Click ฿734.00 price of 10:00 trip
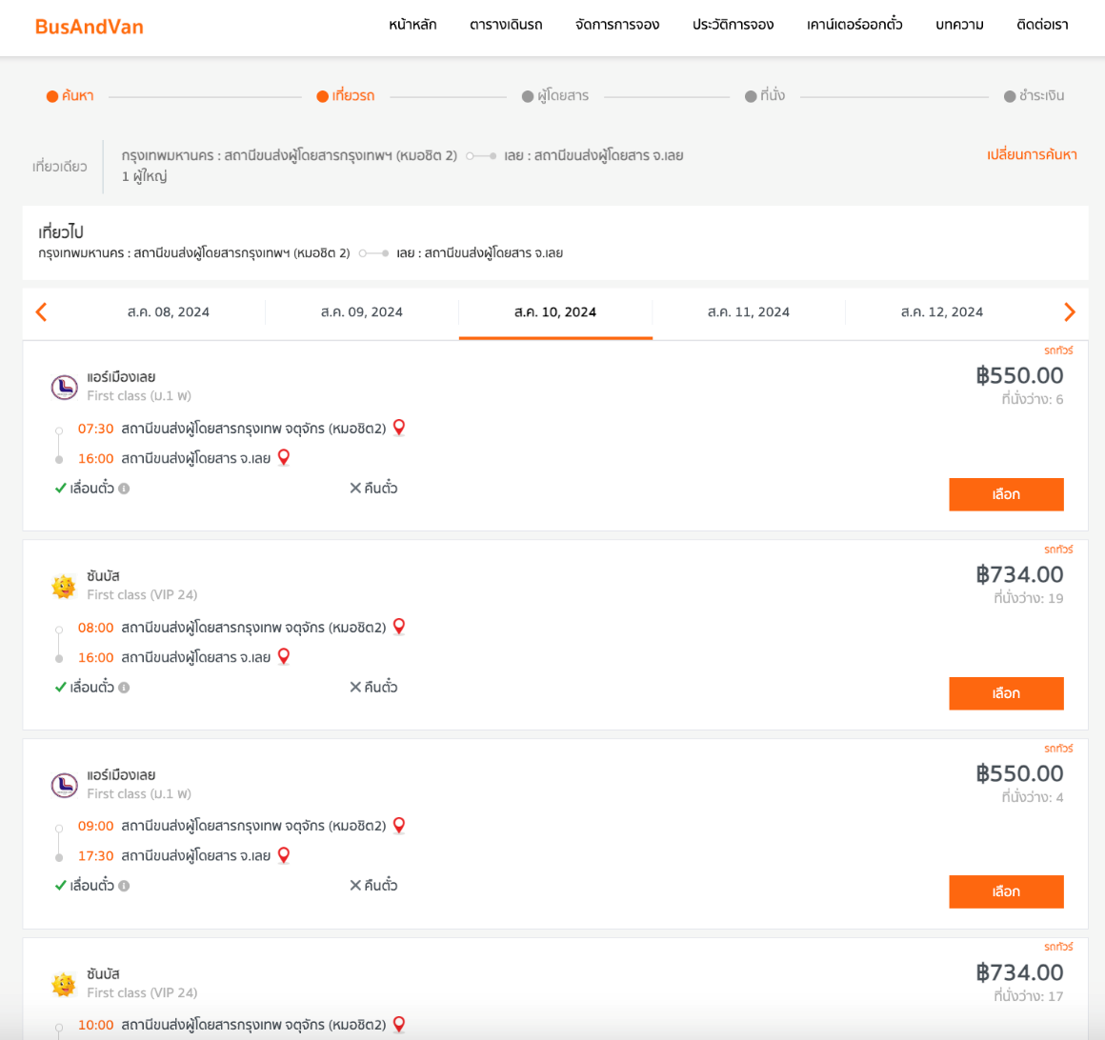The height and width of the screenshot is (1040, 1105). [x=1019, y=972]
